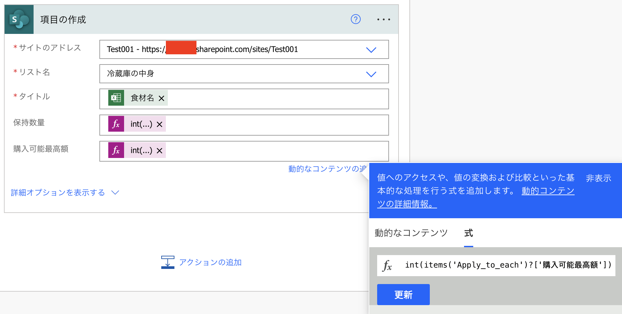Expand the リスト名 dropdown
Image resolution: width=622 pixels, height=314 pixels.
(371, 74)
